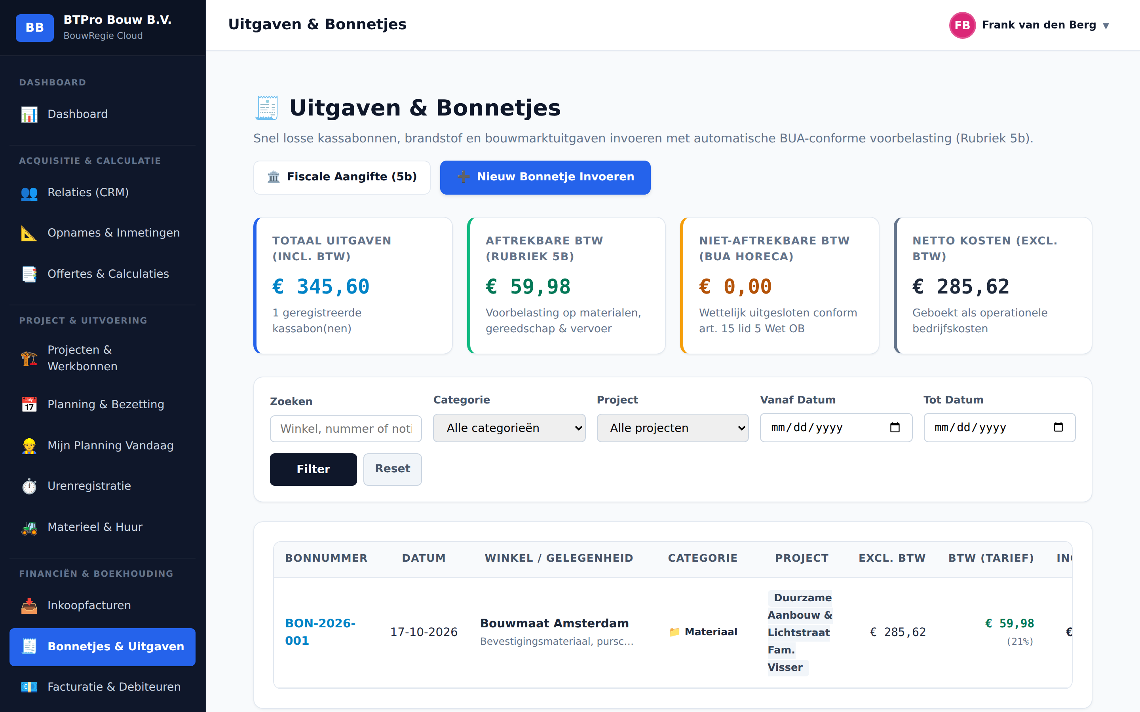Click the FB user avatar
The height and width of the screenshot is (712, 1140).
pos(962,25)
